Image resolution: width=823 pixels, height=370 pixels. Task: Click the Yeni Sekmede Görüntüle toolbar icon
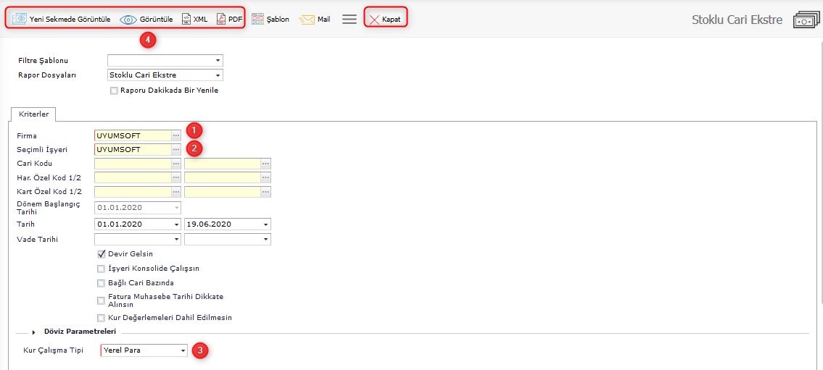[20, 19]
